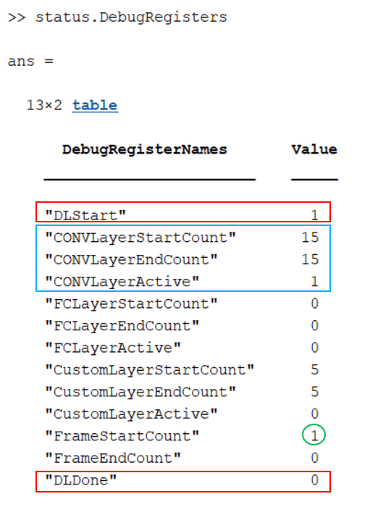
Task: Click the DebugRegisterNames column header
Action: (x=144, y=150)
